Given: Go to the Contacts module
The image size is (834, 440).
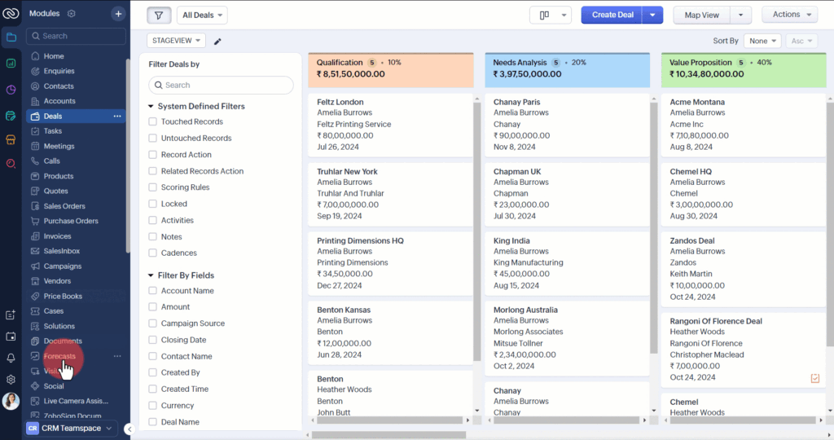Looking at the screenshot, I should coord(59,86).
